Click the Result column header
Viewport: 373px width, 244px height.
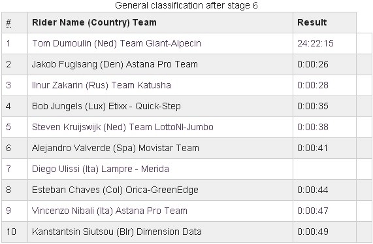312,22
